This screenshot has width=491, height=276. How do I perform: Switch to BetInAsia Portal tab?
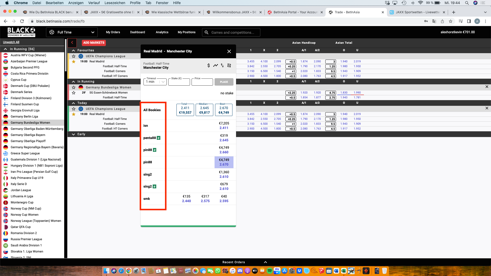pyautogui.click(x=295, y=12)
